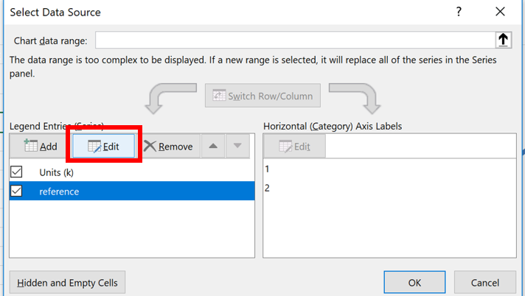Move the series down with the arrow
Screen dimensions: 525x296
(237, 146)
